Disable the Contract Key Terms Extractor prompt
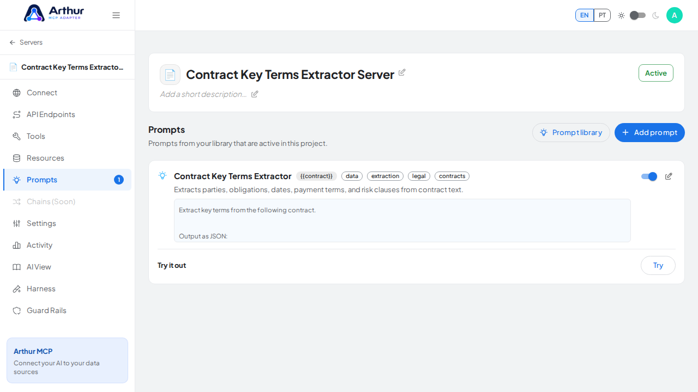This screenshot has height=392, width=698. tap(649, 176)
